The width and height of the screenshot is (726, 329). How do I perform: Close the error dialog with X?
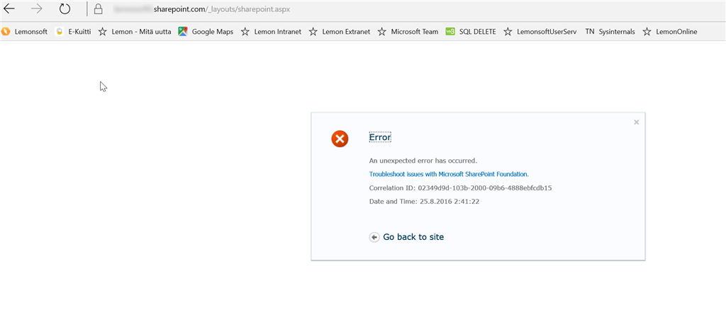[x=636, y=122]
